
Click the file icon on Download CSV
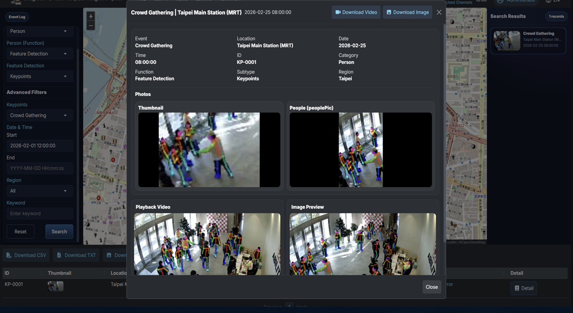(x=9, y=255)
